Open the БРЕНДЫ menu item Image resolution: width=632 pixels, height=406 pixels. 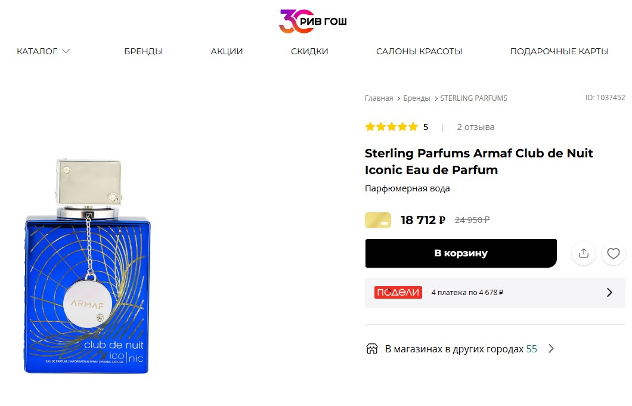[x=144, y=51]
